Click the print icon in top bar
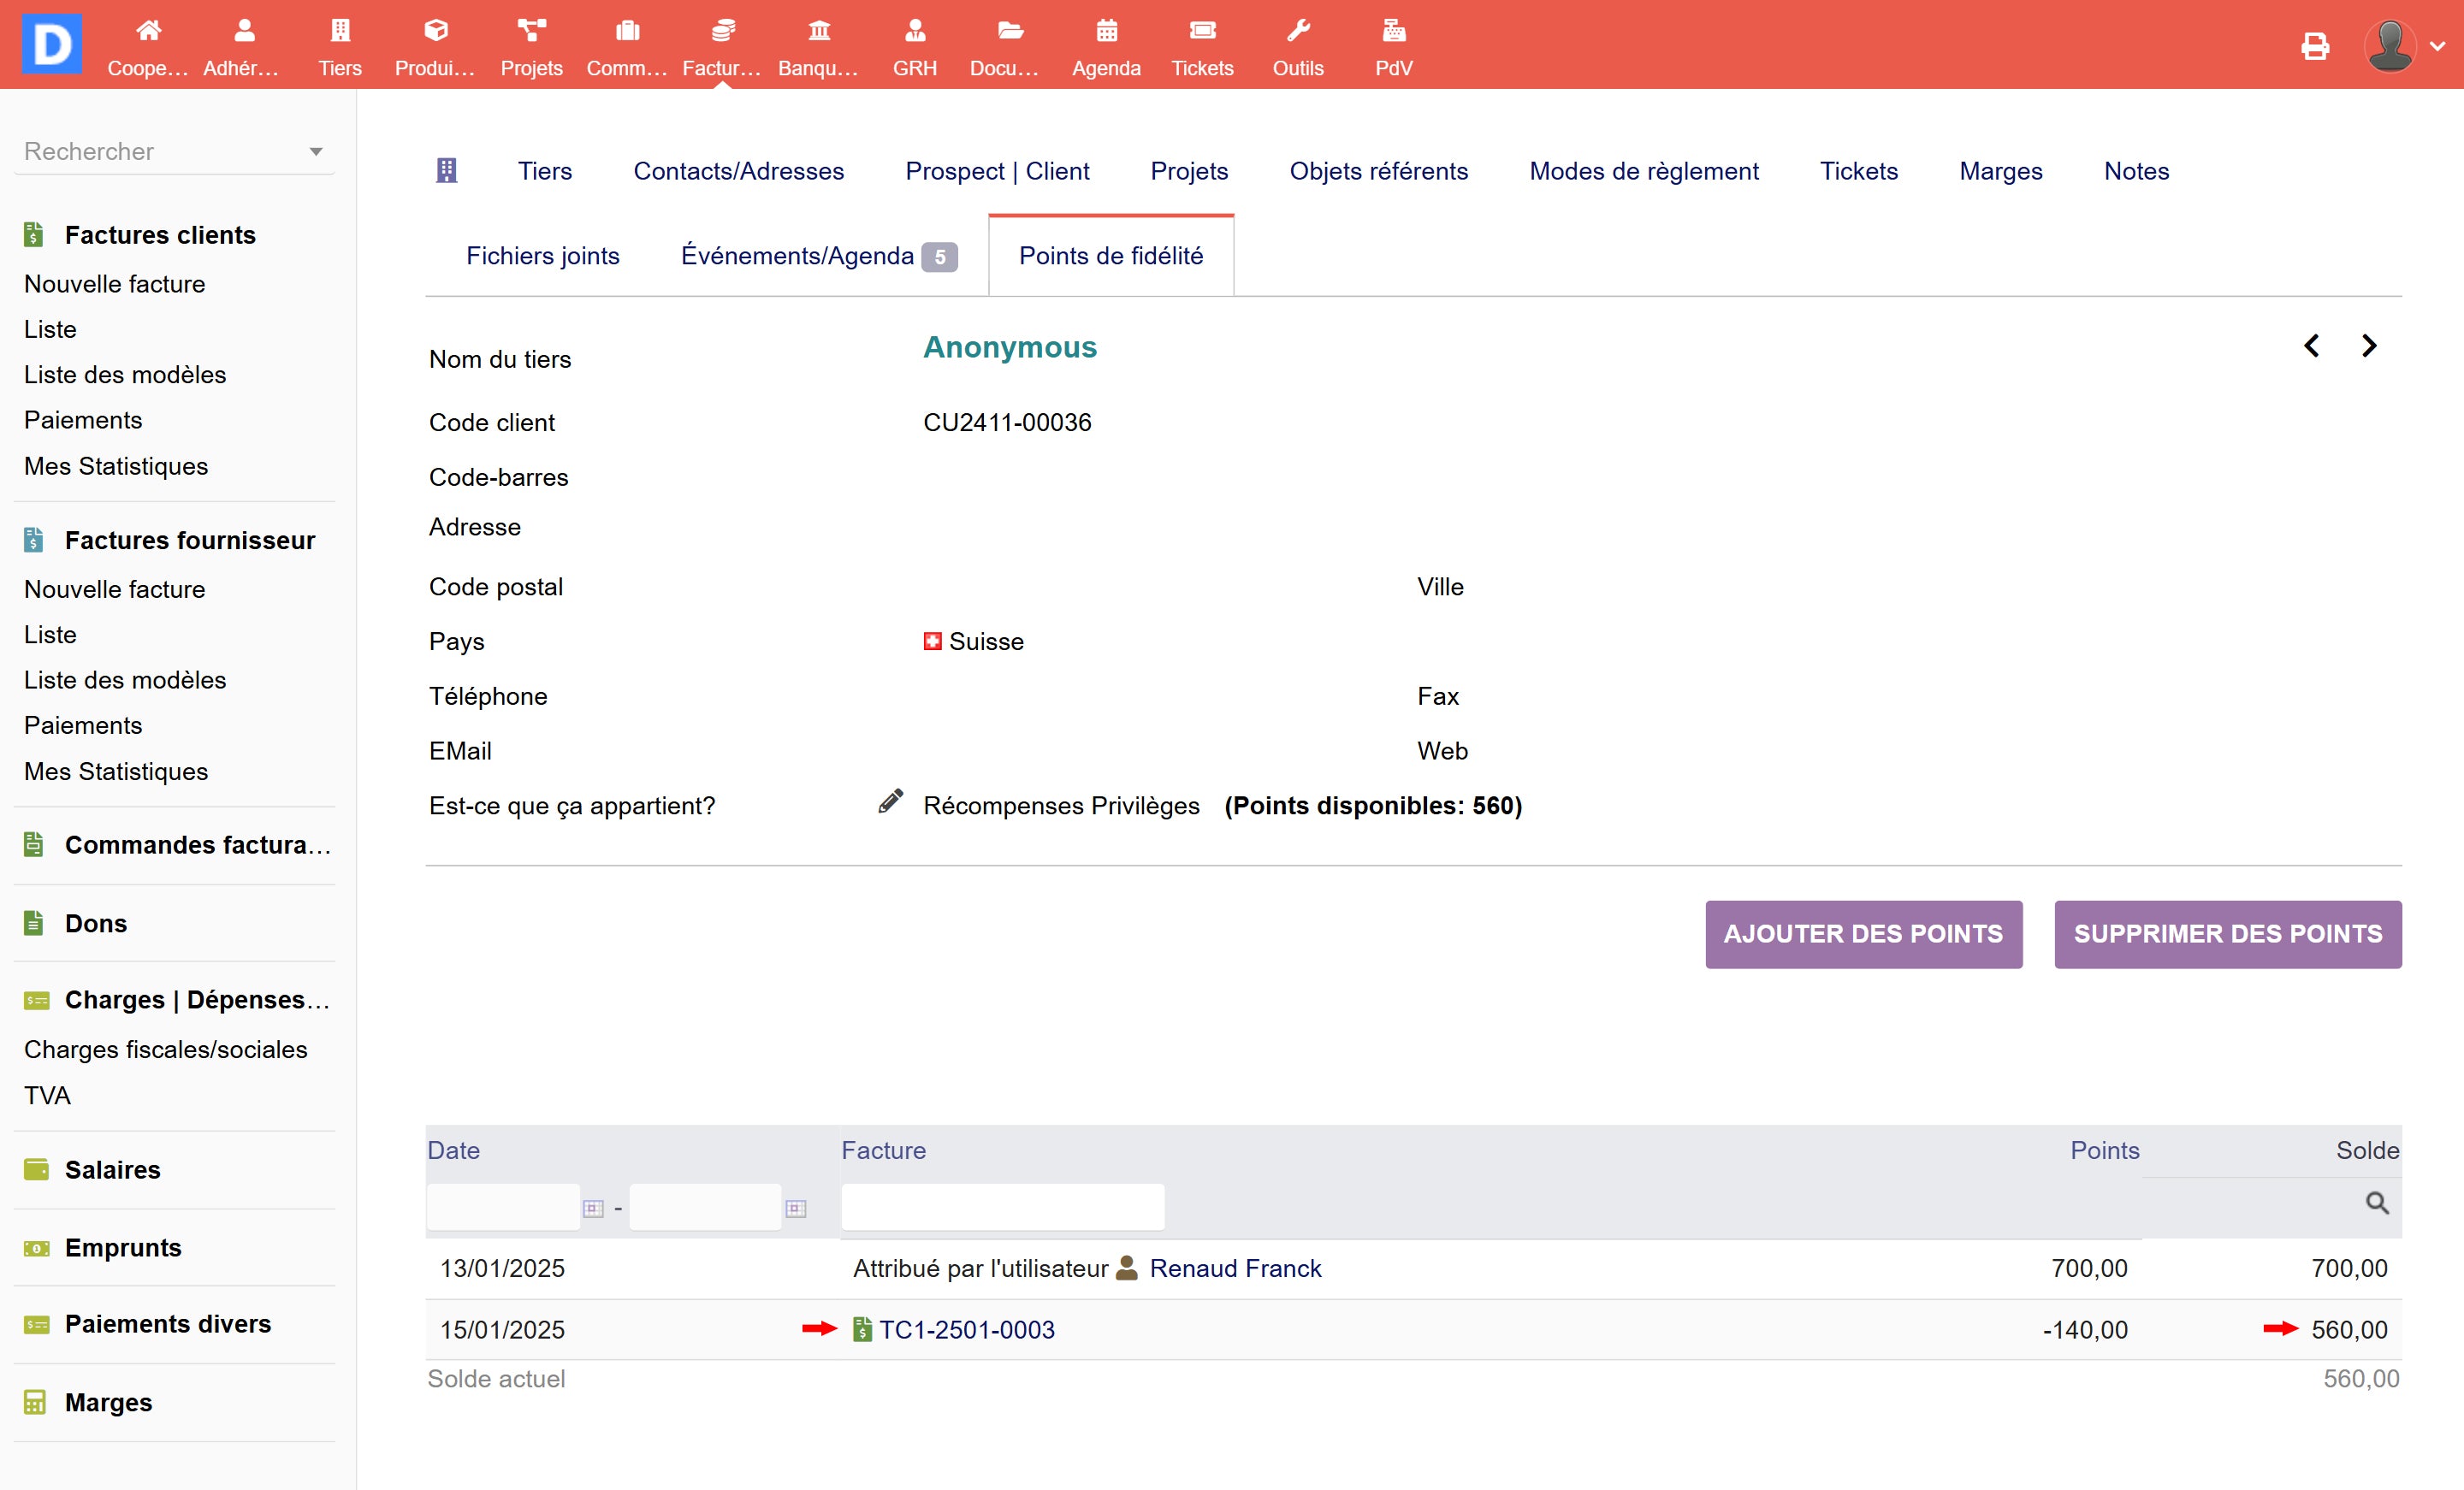Screen dimensions: 2464x1490 pos(2314,46)
